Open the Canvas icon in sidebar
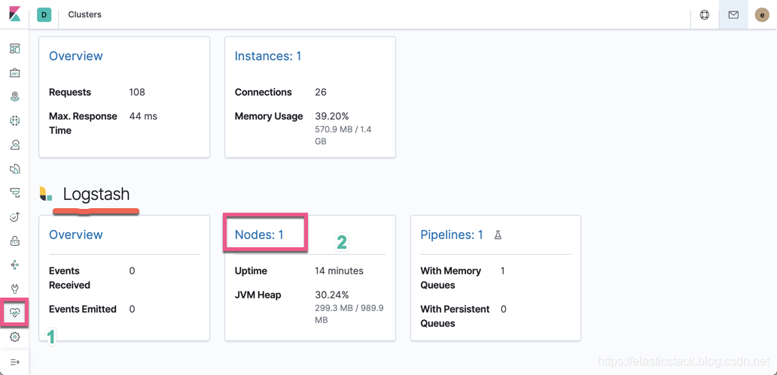The image size is (777, 375). point(15,73)
